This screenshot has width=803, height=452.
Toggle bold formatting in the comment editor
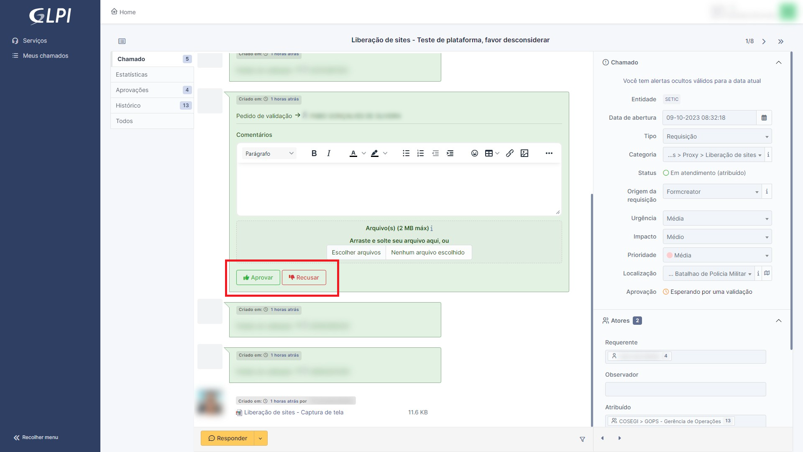pyautogui.click(x=314, y=153)
